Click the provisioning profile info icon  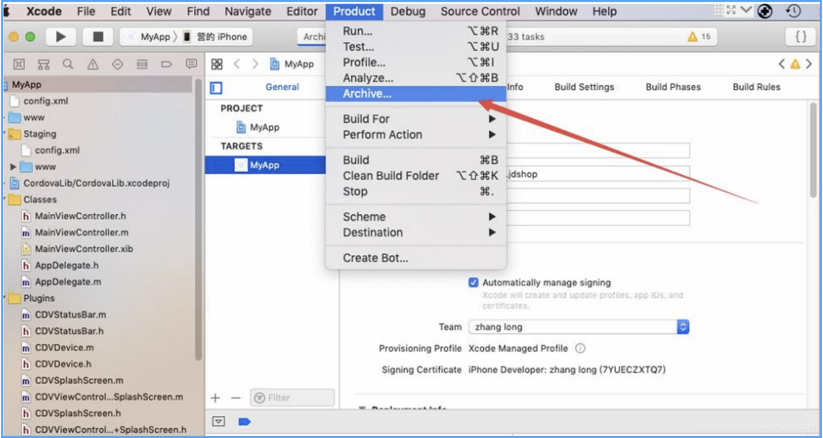[580, 348]
